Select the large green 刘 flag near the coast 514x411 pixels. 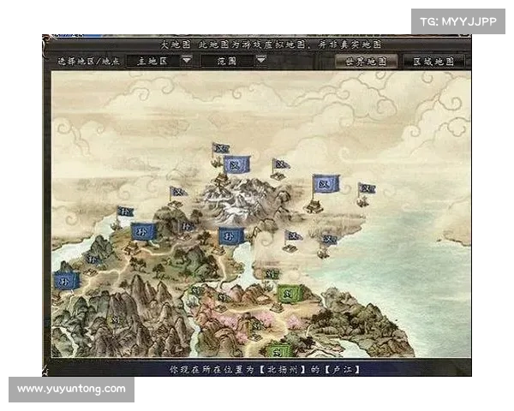[x=289, y=294]
